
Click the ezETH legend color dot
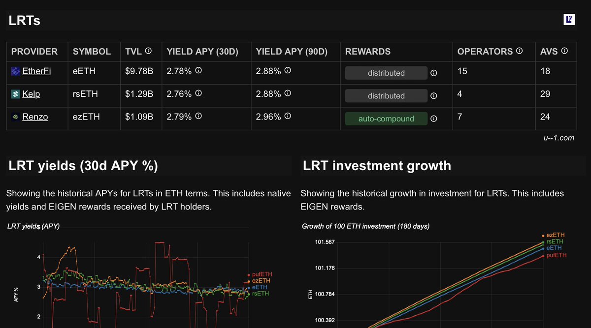pos(248,281)
